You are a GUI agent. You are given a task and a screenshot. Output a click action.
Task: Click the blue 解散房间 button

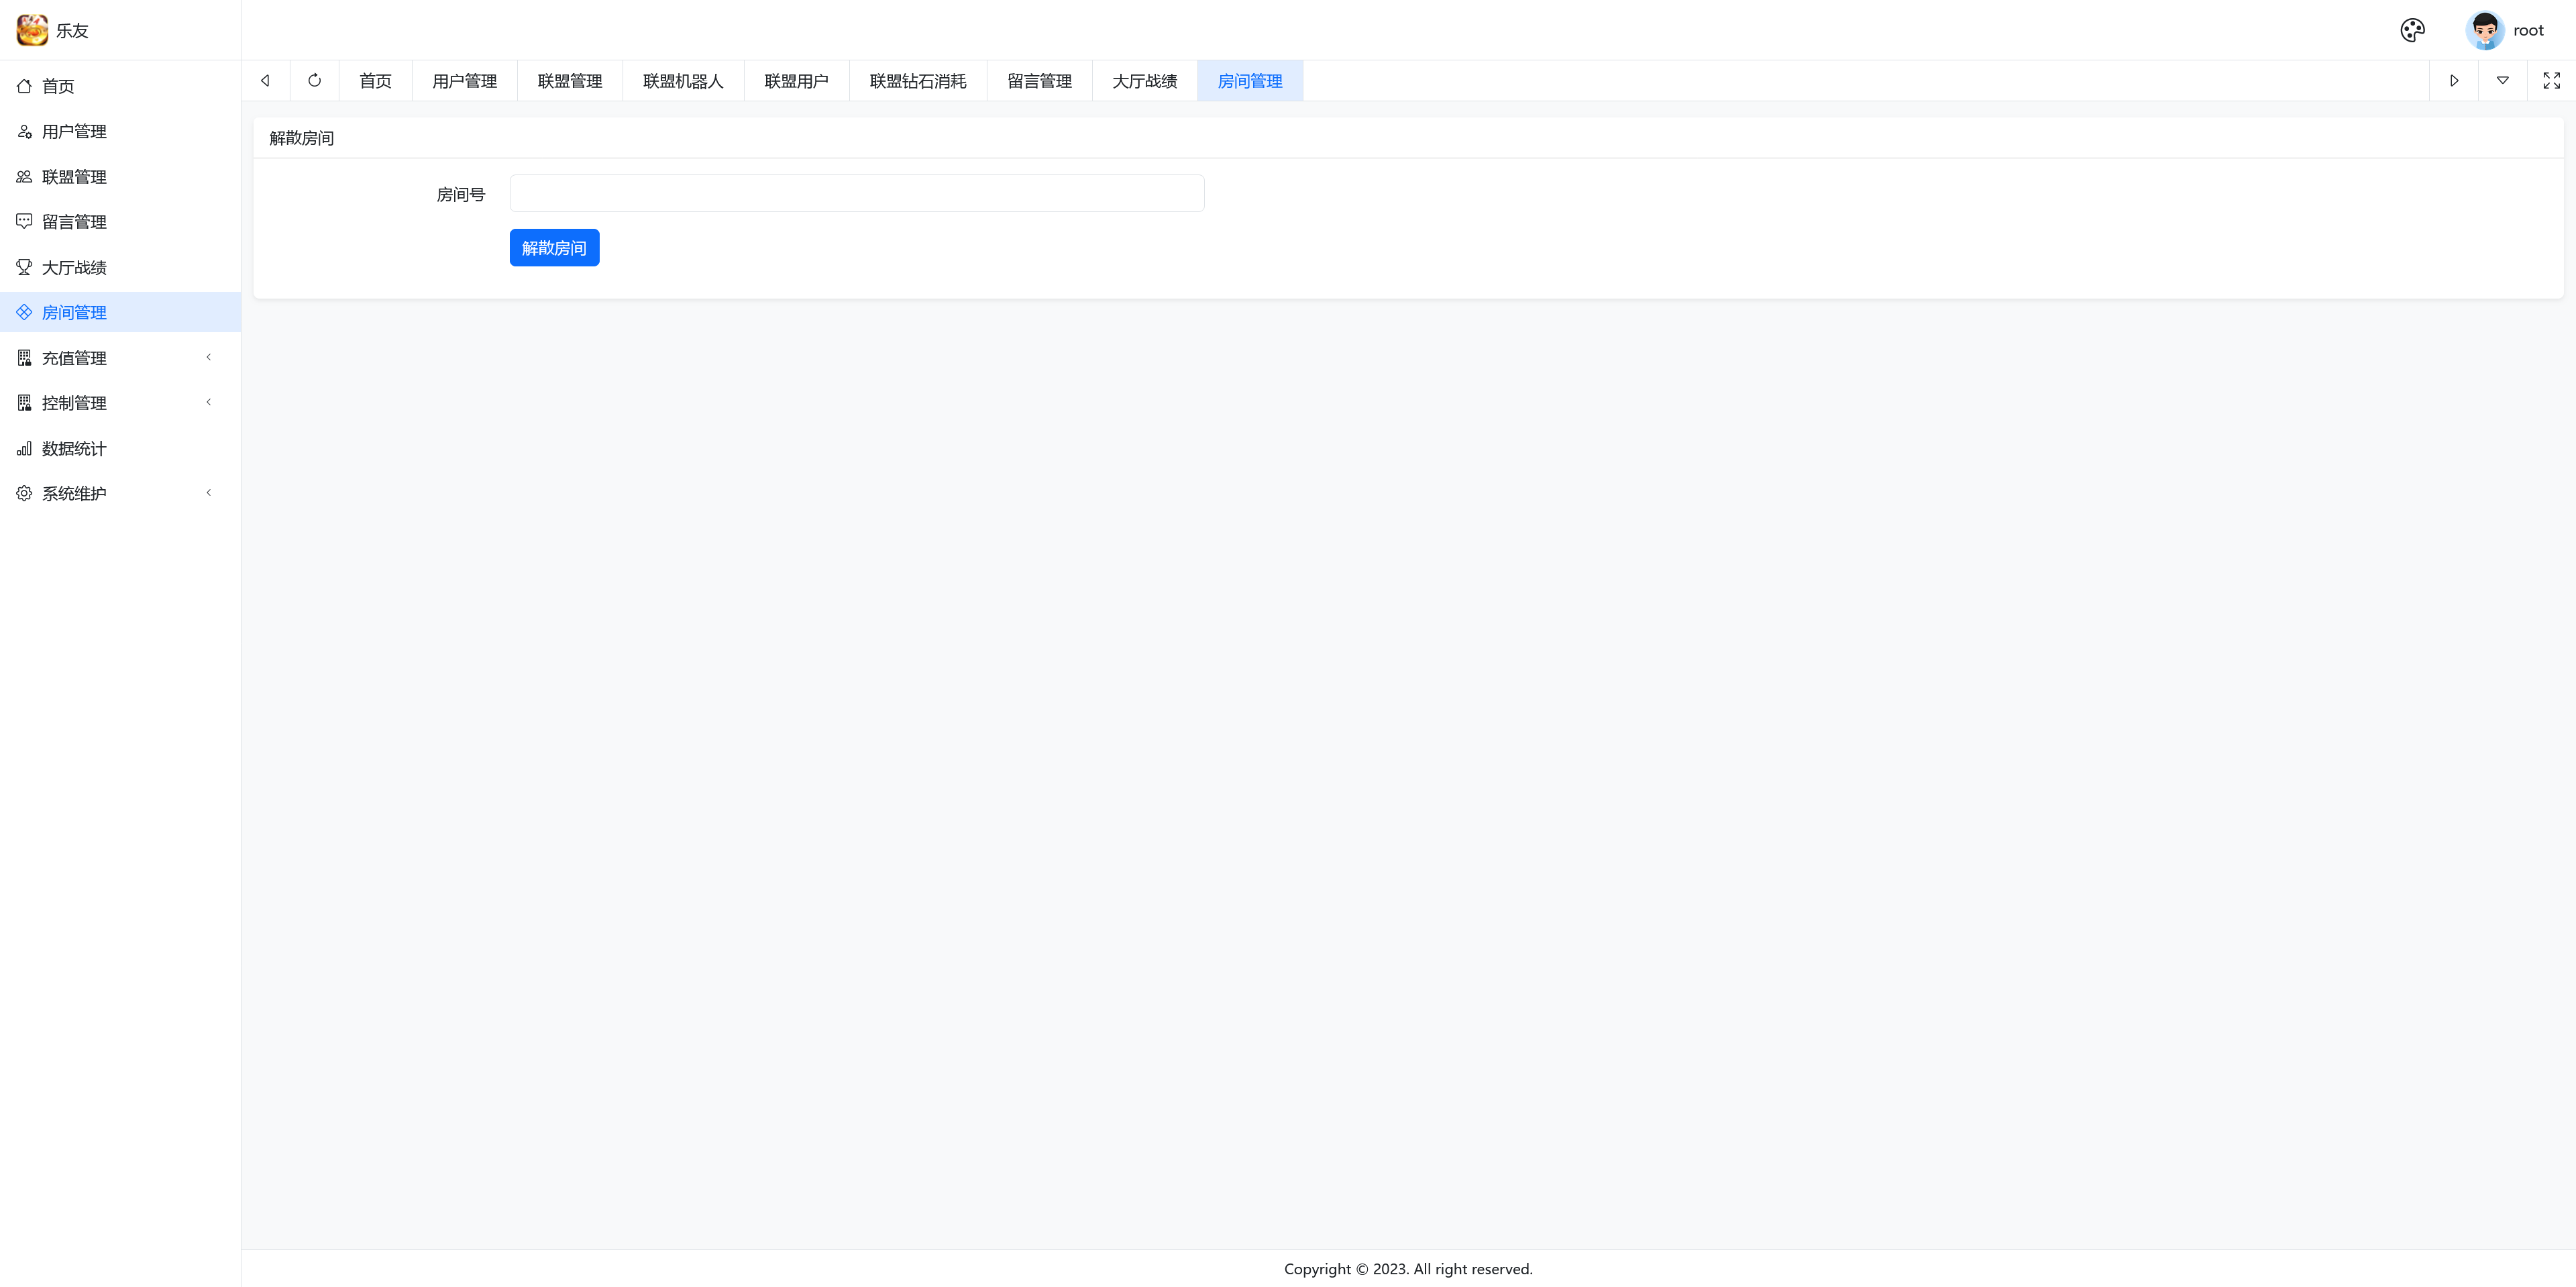[554, 247]
